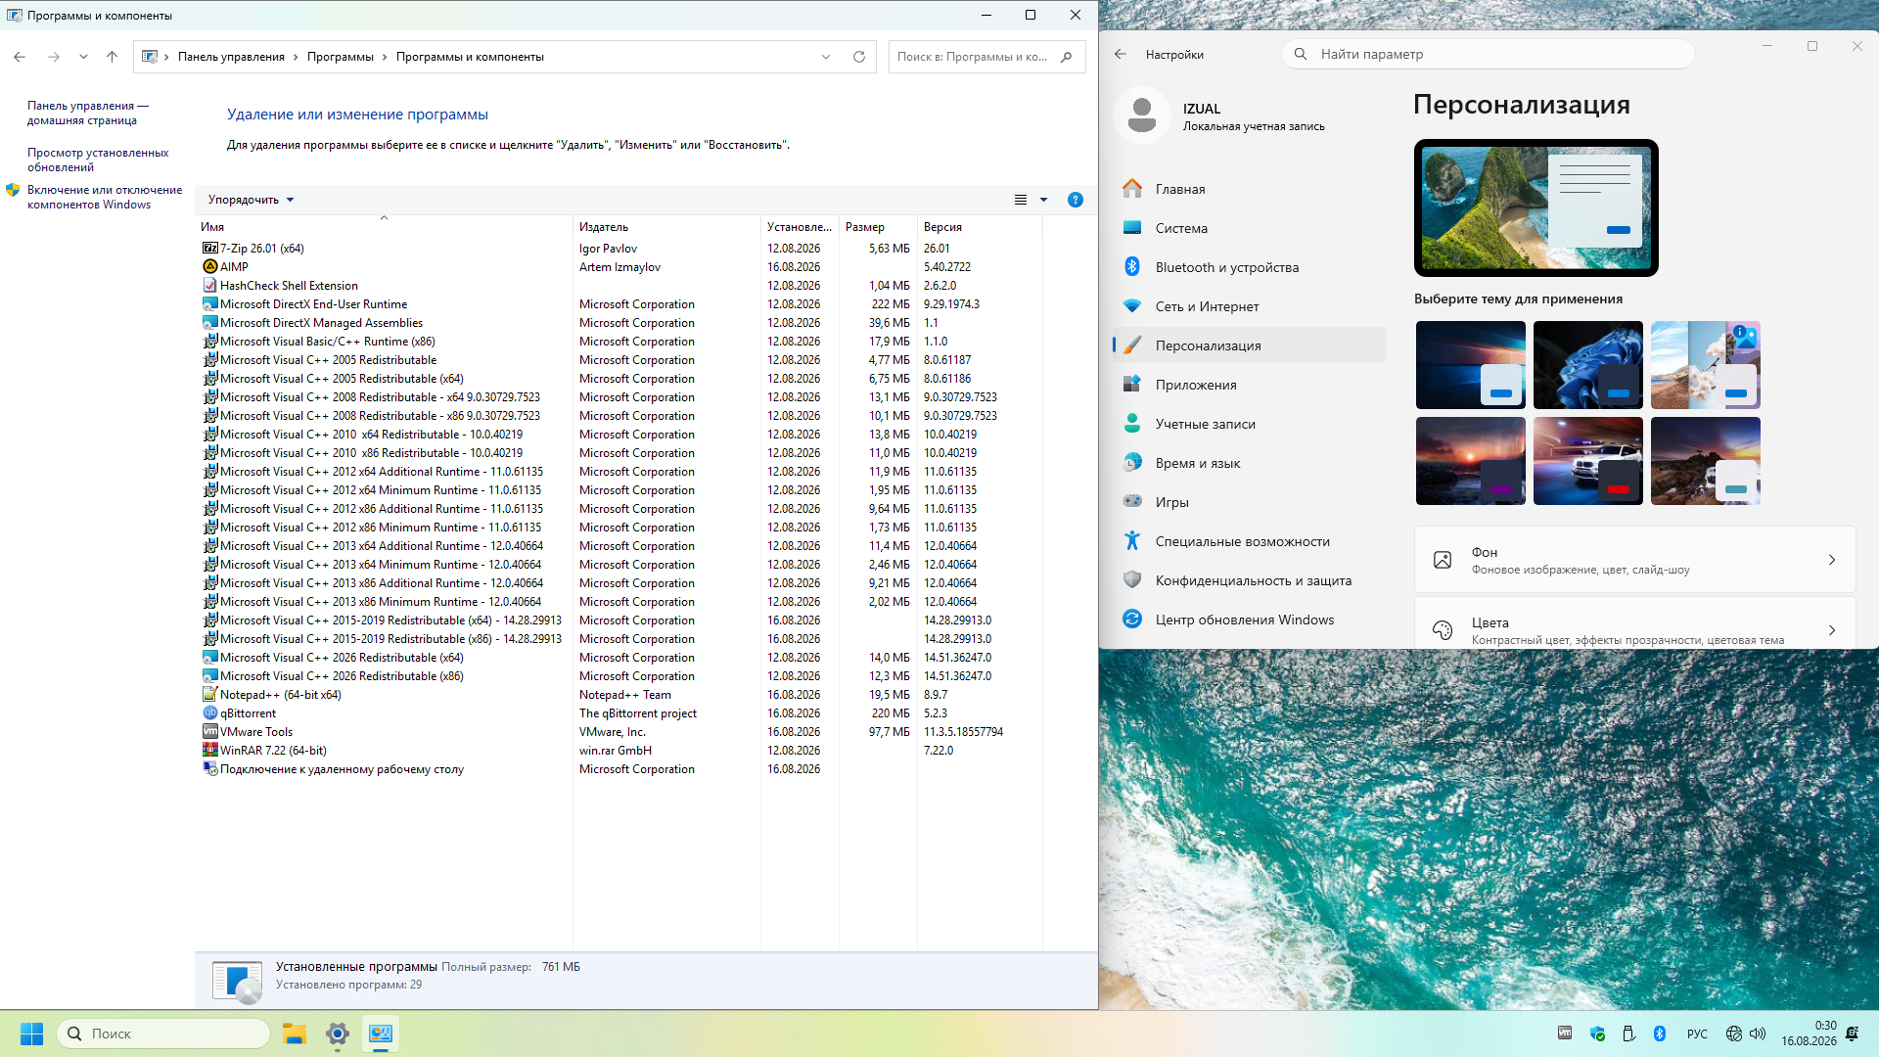This screenshot has height=1057, width=1879.
Task: Open Bluetooth и устройства settings
Action: tap(1250, 267)
